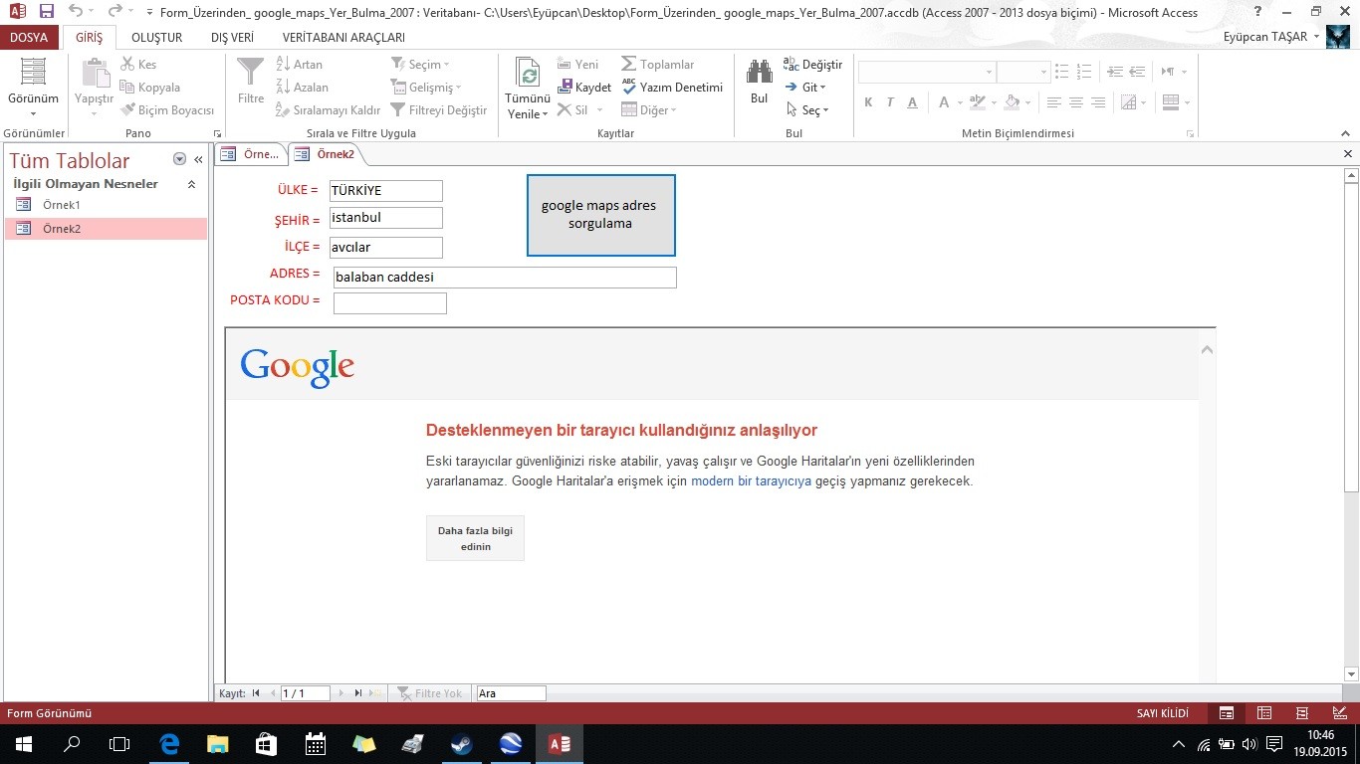Image resolution: width=1360 pixels, height=764 pixels.
Task: Open the Diğer more options dropdown
Action: tap(649, 109)
